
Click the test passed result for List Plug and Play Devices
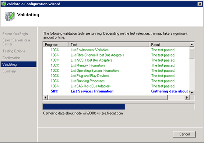tap(163, 76)
